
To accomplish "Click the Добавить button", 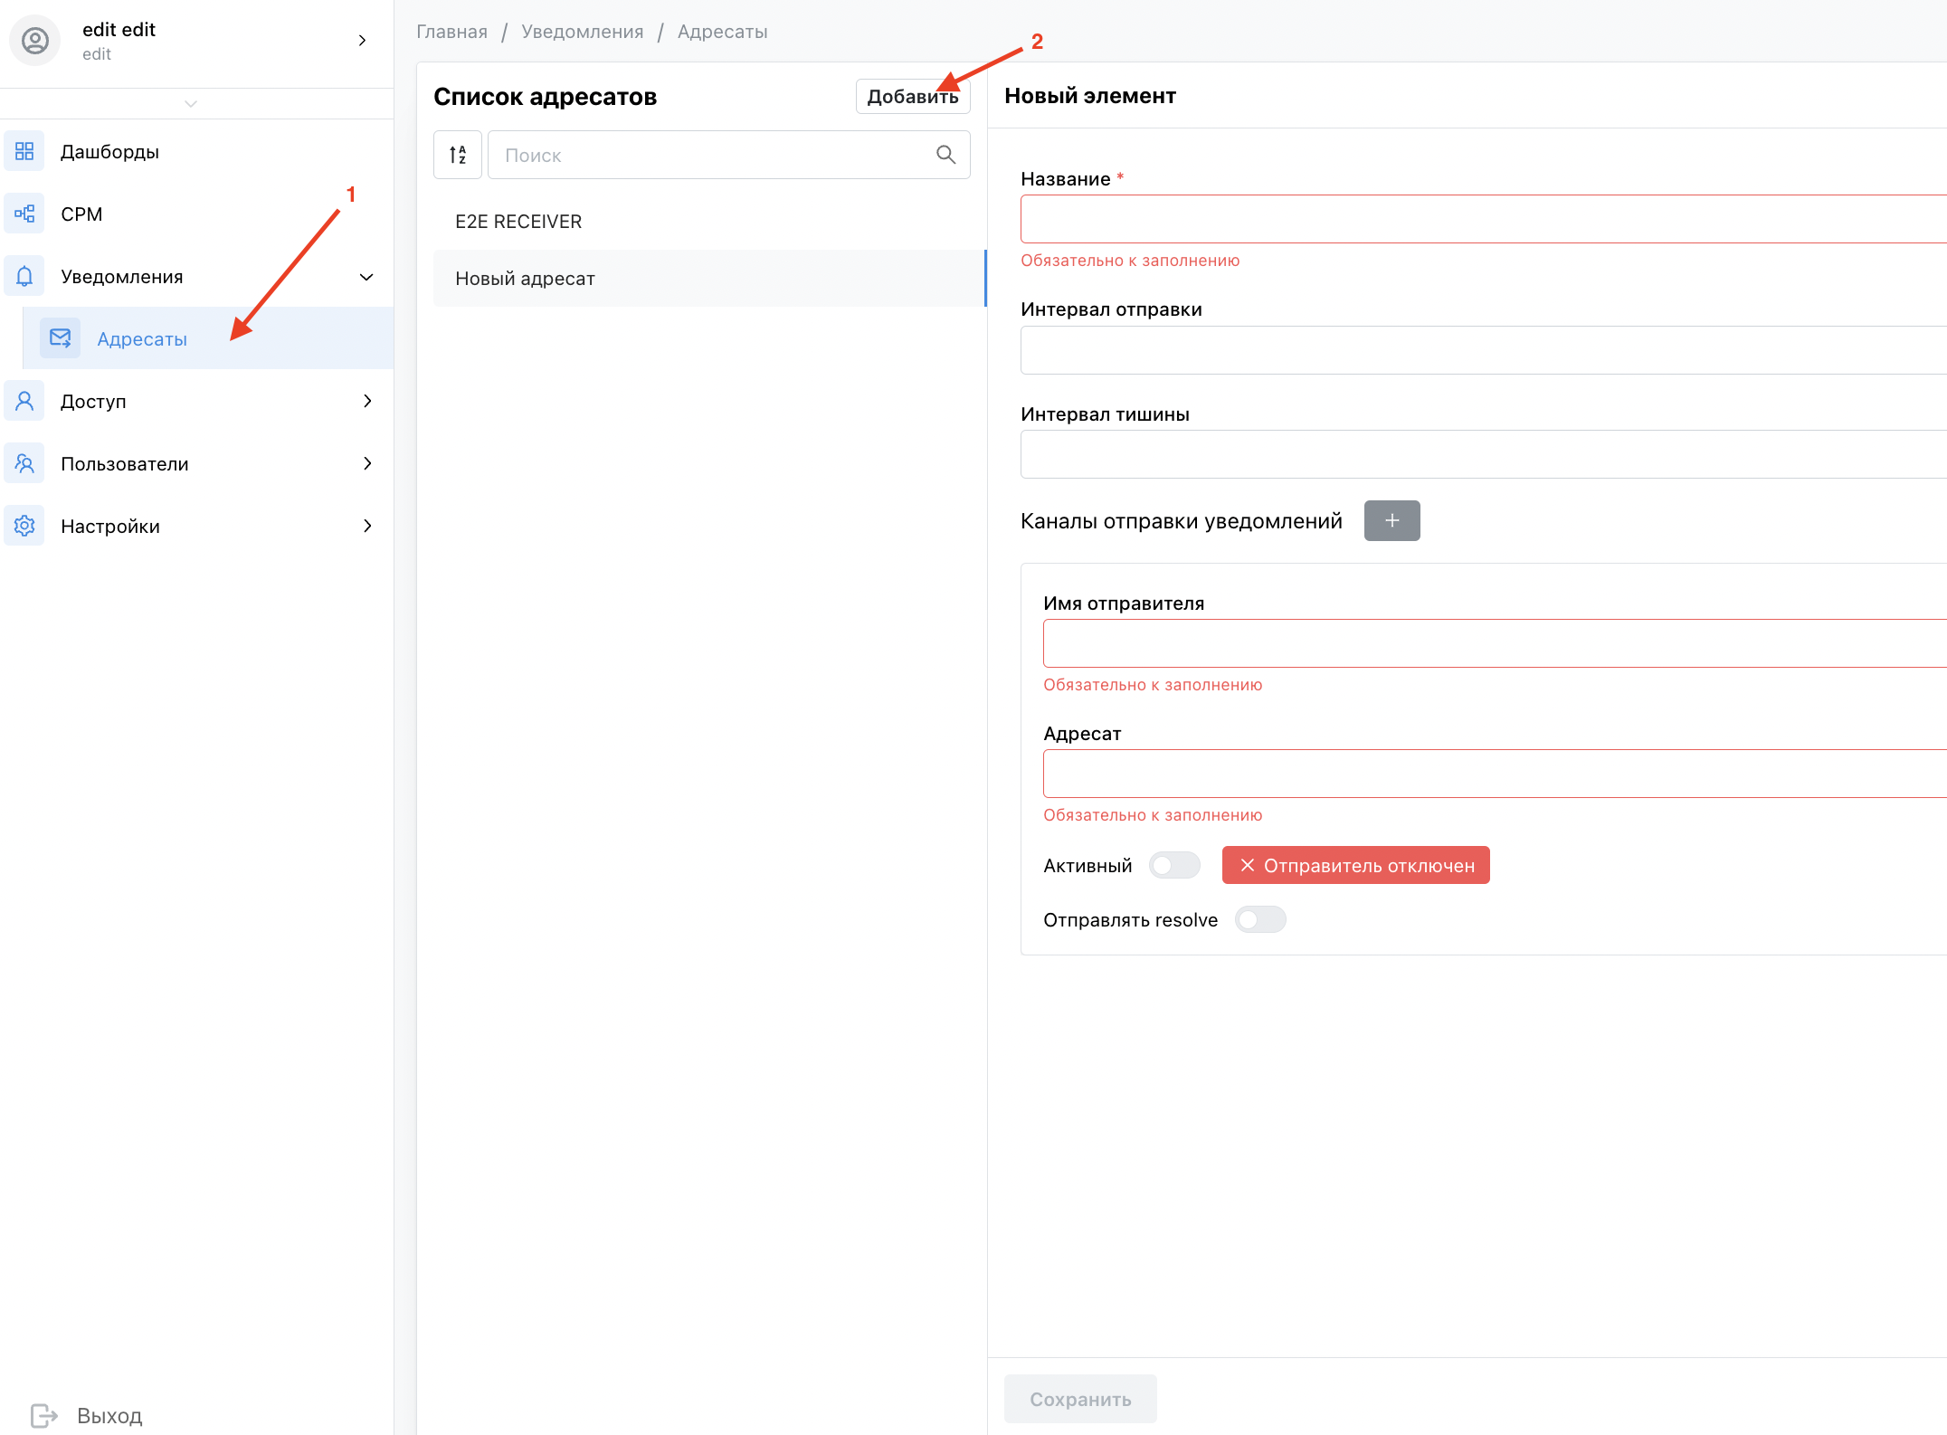I will pyautogui.click(x=913, y=97).
